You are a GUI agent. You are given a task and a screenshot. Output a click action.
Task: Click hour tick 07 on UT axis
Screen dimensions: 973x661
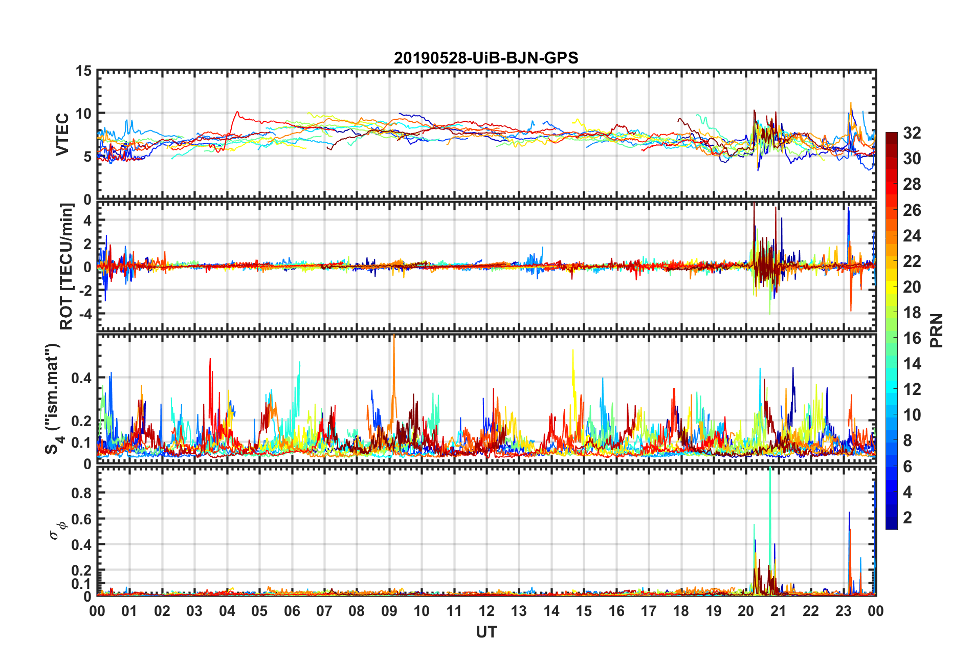pos(324,611)
